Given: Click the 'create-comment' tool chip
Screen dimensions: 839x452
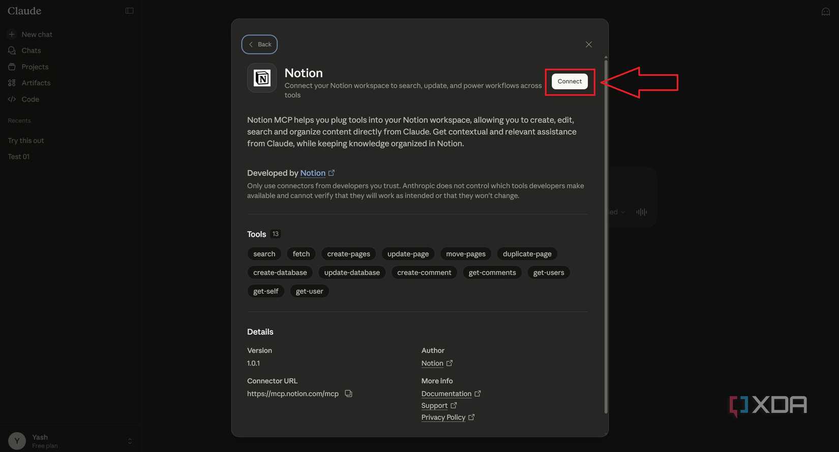Looking at the screenshot, I should pyautogui.click(x=424, y=273).
